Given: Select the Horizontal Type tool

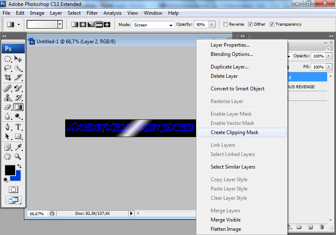Looking at the screenshot, I should (x=18, y=127).
